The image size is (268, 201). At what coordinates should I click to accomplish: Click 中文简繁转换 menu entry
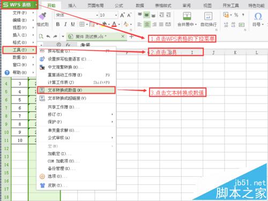pyautogui.click(x=76, y=67)
